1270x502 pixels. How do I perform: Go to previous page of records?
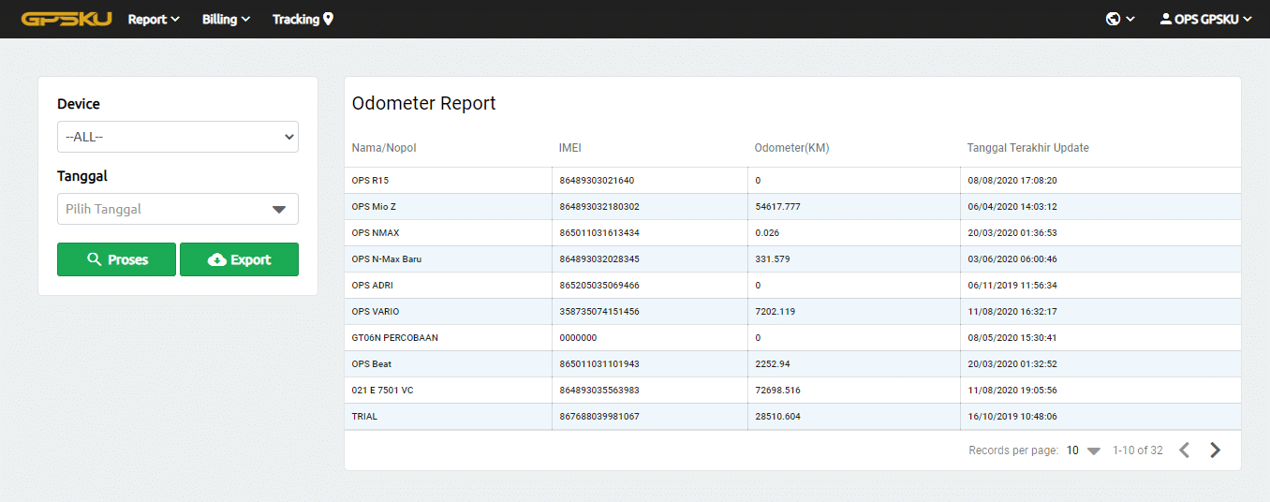(x=1184, y=450)
